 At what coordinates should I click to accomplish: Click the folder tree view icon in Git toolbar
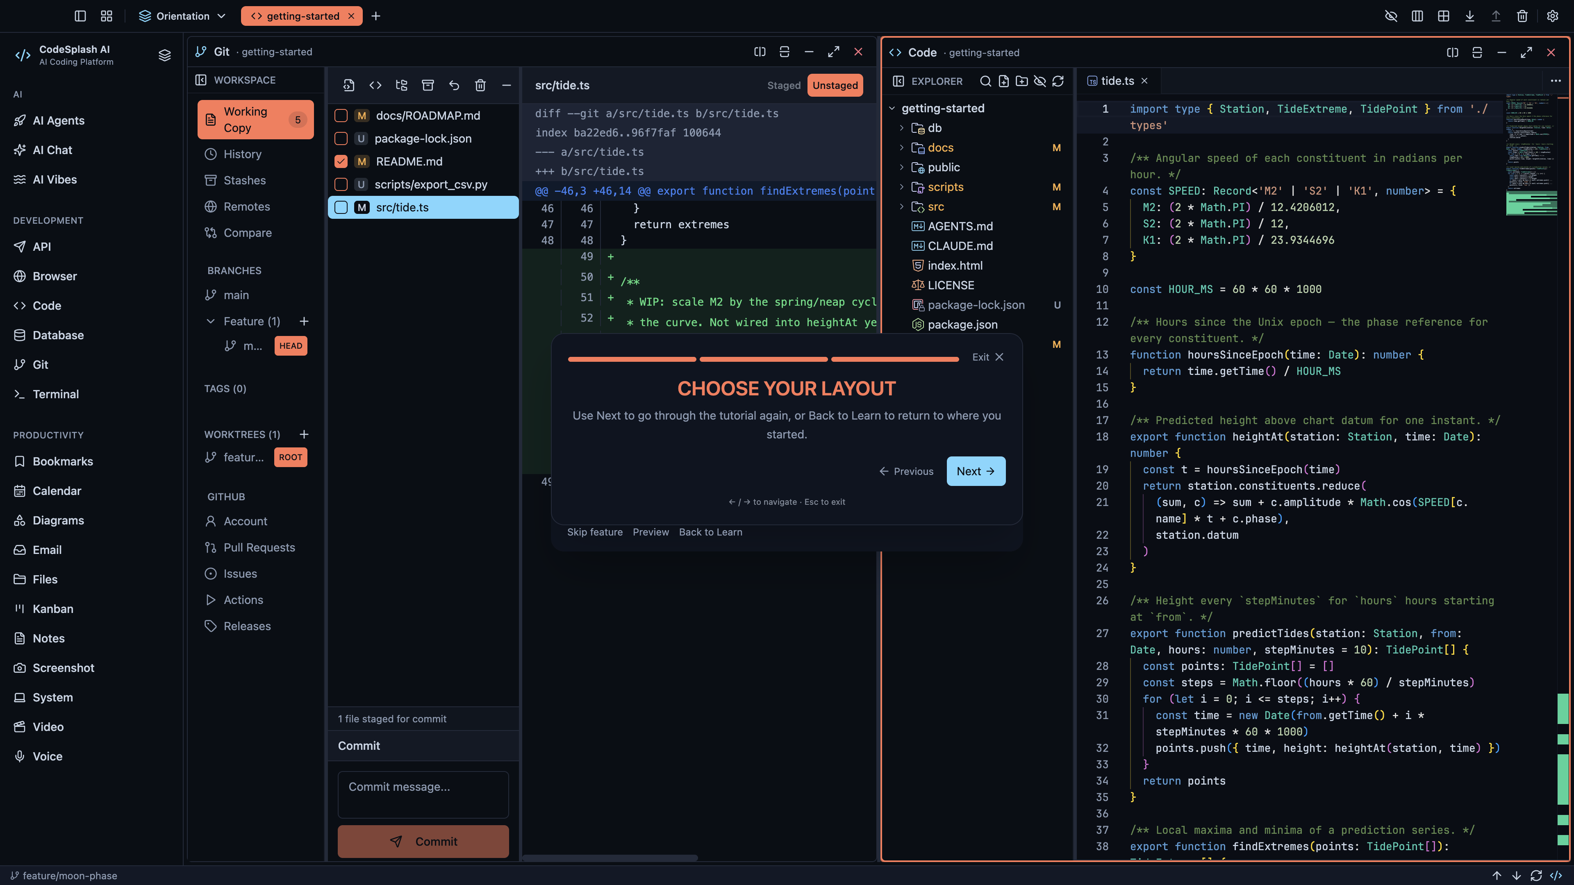[x=401, y=86]
